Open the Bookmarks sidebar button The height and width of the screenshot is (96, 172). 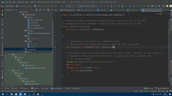(x=2, y=74)
